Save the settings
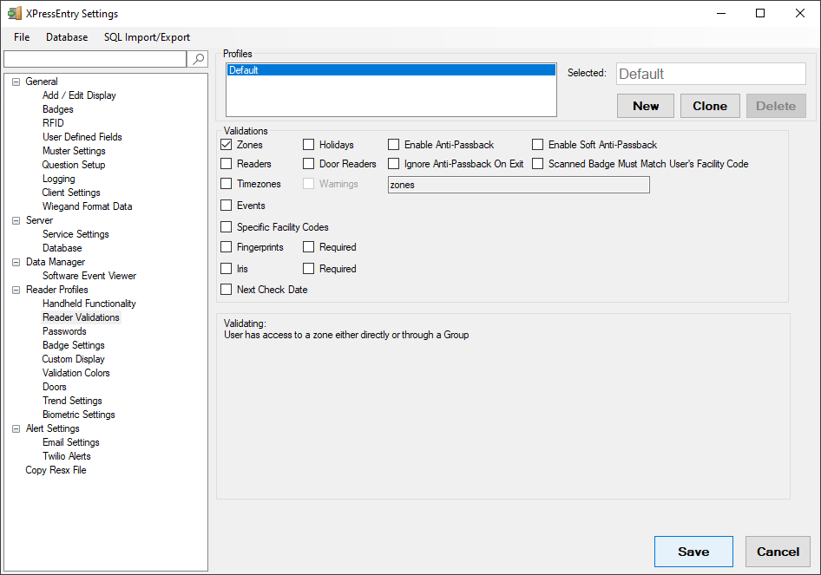 (693, 552)
